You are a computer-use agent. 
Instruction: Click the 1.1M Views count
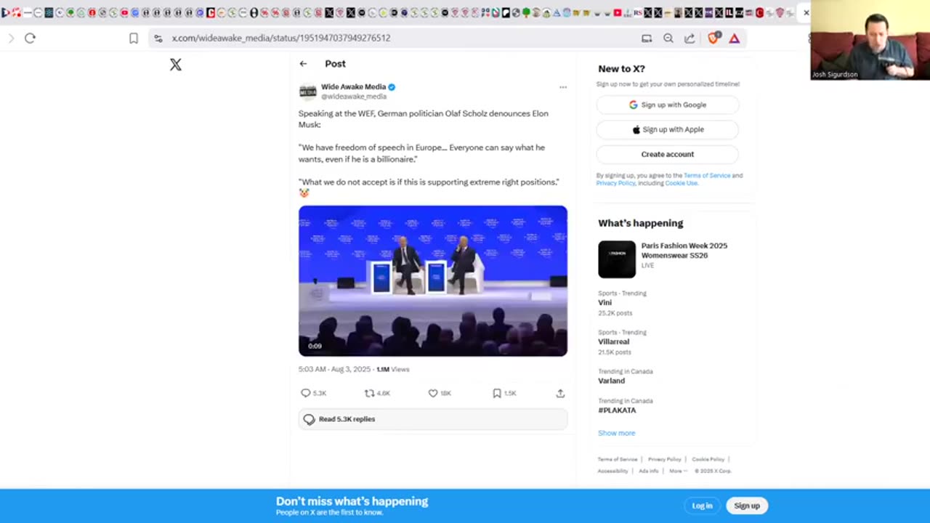(x=393, y=369)
